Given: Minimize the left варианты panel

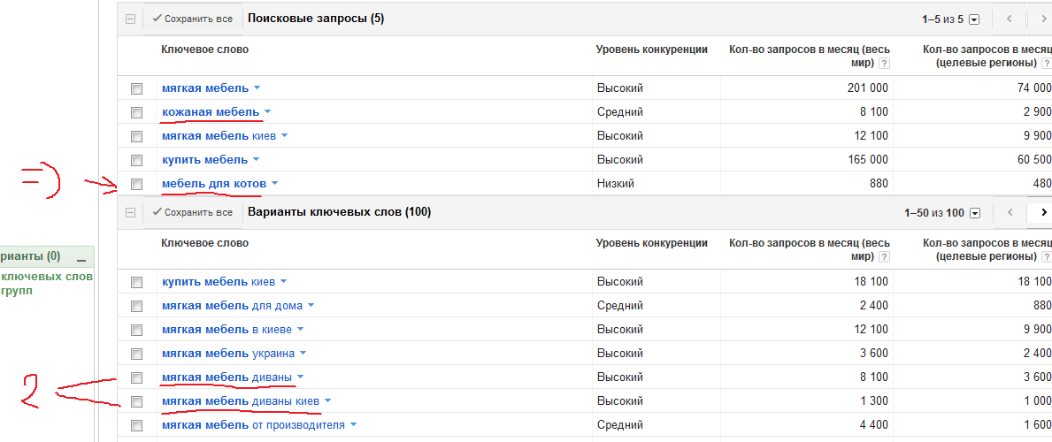Looking at the screenshot, I should click(x=81, y=257).
